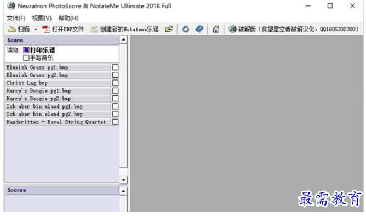366x216 pixels.
Task: Check the box for Ich aber bin elend pg2.bmp
Action: click(x=115, y=114)
